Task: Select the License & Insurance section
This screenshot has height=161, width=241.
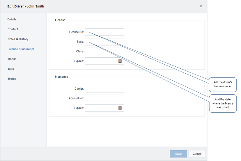Action: point(21,49)
